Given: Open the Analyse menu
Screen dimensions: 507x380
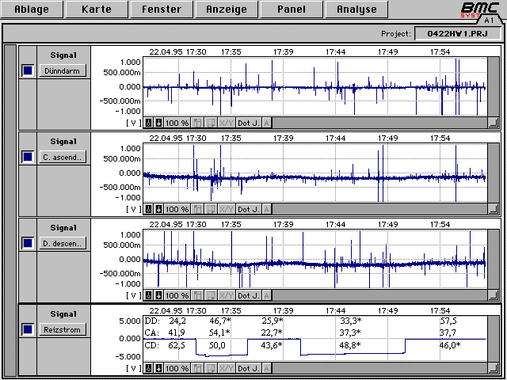Looking at the screenshot, I should (356, 10).
